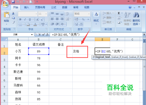This screenshot has height=105, width=146.
Task: Apply fill color paint bucket
Action: [x=28, y=24]
